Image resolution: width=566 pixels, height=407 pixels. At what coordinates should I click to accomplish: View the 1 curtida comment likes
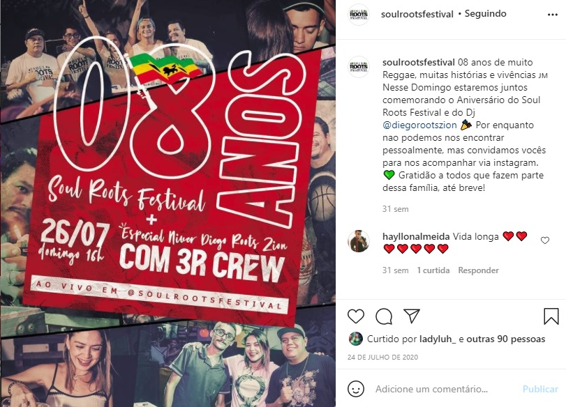click(433, 270)
